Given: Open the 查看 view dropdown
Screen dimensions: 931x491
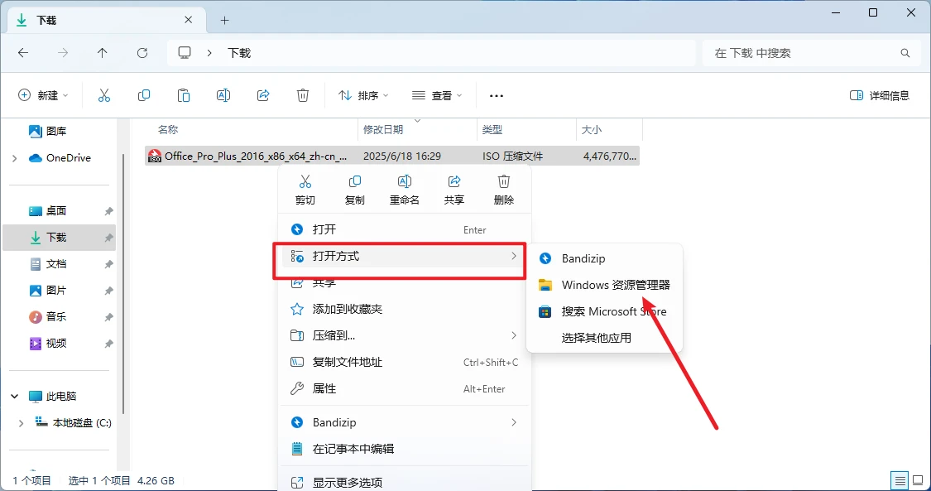Looking at the screenshot, I should 437,95.
